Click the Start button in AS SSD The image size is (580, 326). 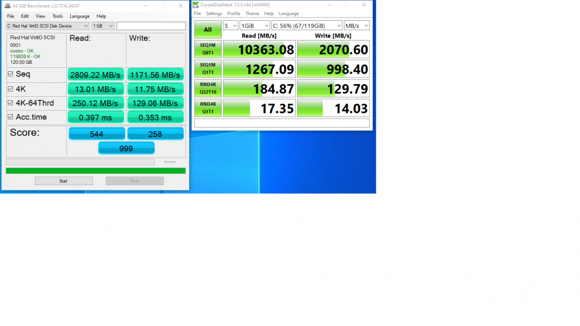coord(64,181)
